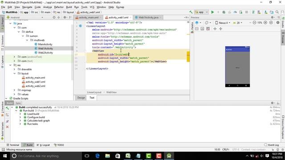This screenshot has height=160, width=285.
Task: Open the Sync tab in Build panel
Action: tap(18, 103)
